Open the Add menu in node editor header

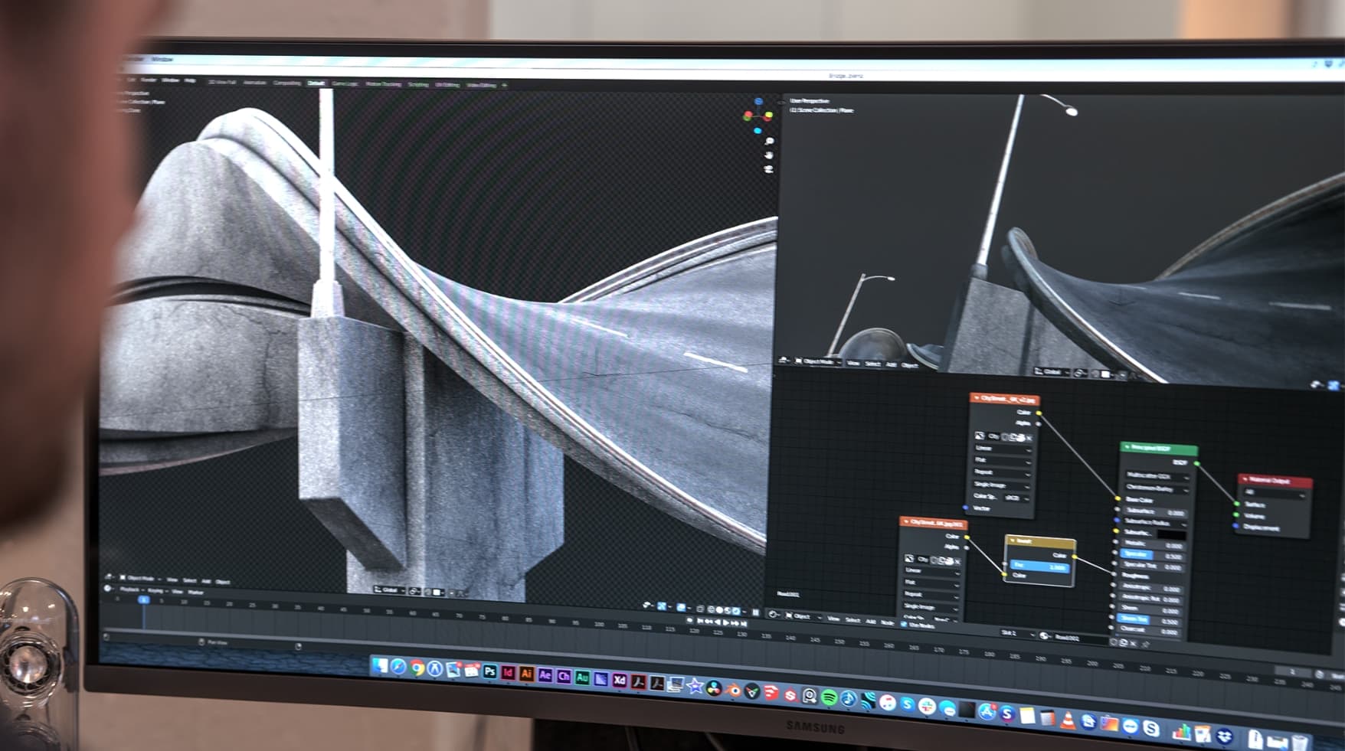pos(870,621)
